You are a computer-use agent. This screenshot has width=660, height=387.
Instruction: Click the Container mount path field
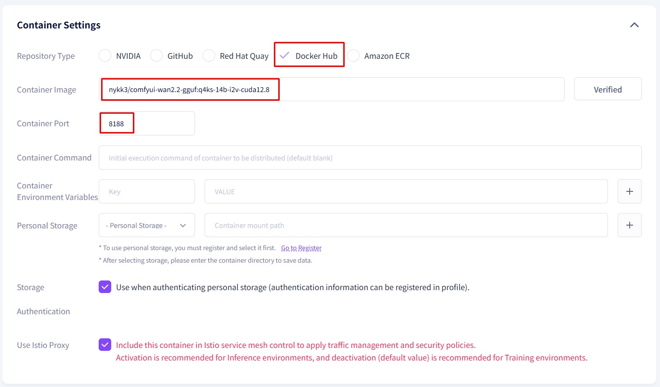pyautogui.click(x=405, y=226)
